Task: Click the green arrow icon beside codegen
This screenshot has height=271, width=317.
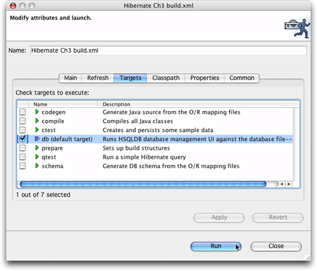Action: (37, 112)
